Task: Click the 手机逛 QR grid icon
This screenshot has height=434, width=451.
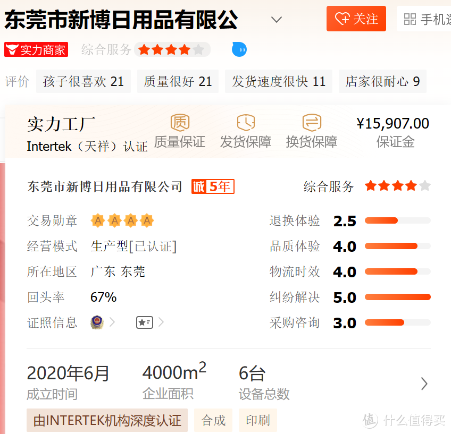Action: click(x=410, y=20)
